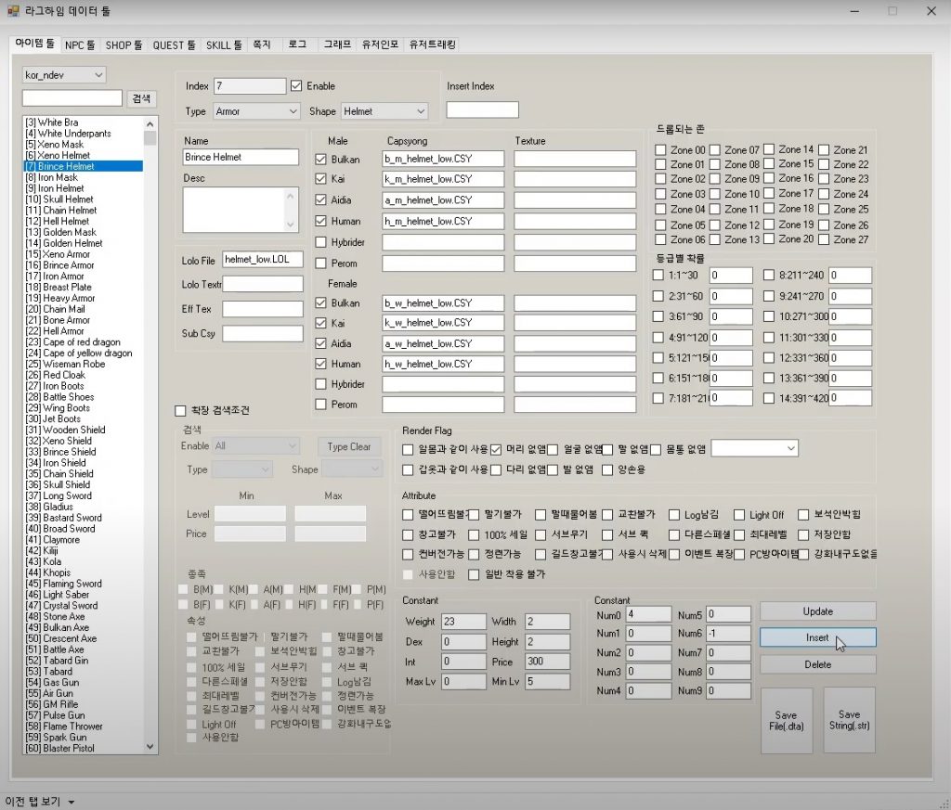Click the Price field showing 300
Image resolution: width=951 pixels, height=810 pixels.
click(x=548, y=662)
